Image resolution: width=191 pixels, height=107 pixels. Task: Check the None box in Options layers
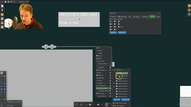click(x=119, y=27)
